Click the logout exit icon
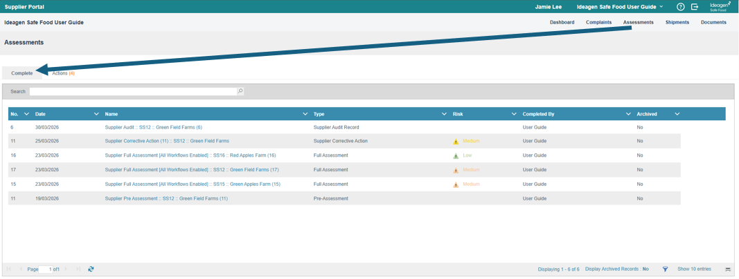This screenshot has height=279, width=739. pyautogui.click(x=695, y=7)
